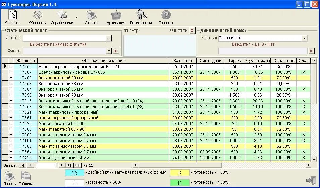The height and width of the screenshot is (188, 320).
Task: Expand order 17555 row with plus
Action: [11, 66]
